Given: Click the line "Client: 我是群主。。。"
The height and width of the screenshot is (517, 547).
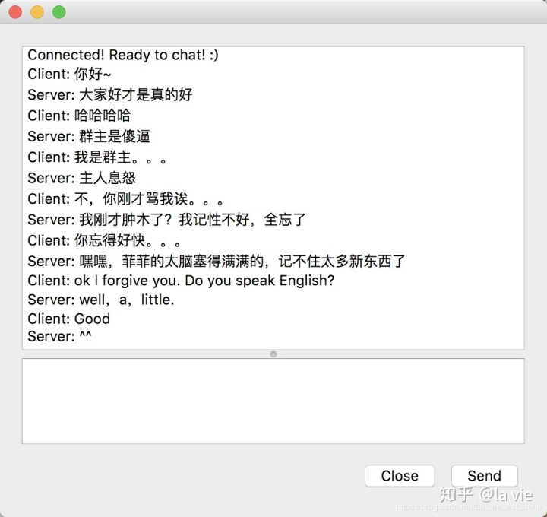Looking at the screenshot, I should [x=97, y=157].
